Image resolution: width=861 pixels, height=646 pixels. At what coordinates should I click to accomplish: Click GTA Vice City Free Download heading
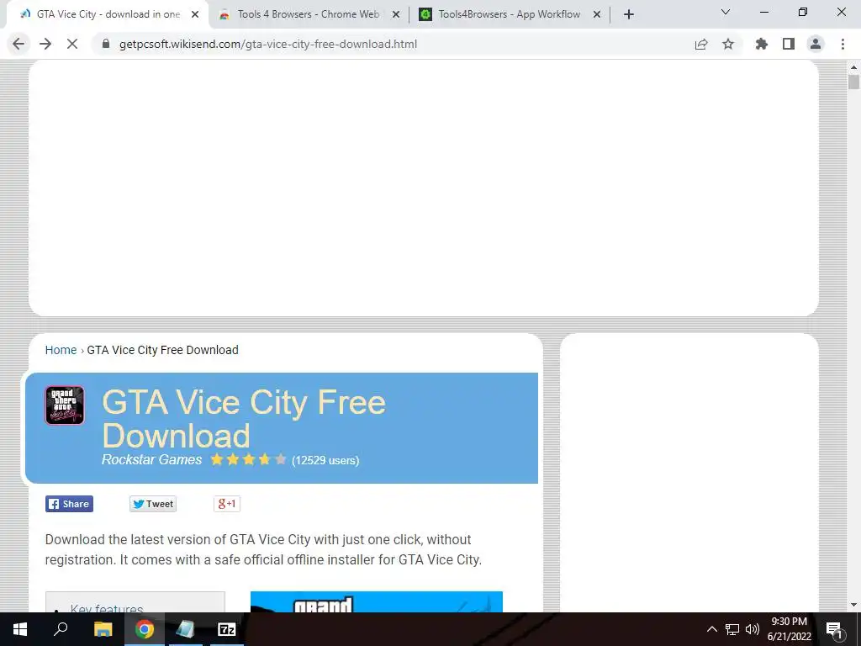pos(244,419)
